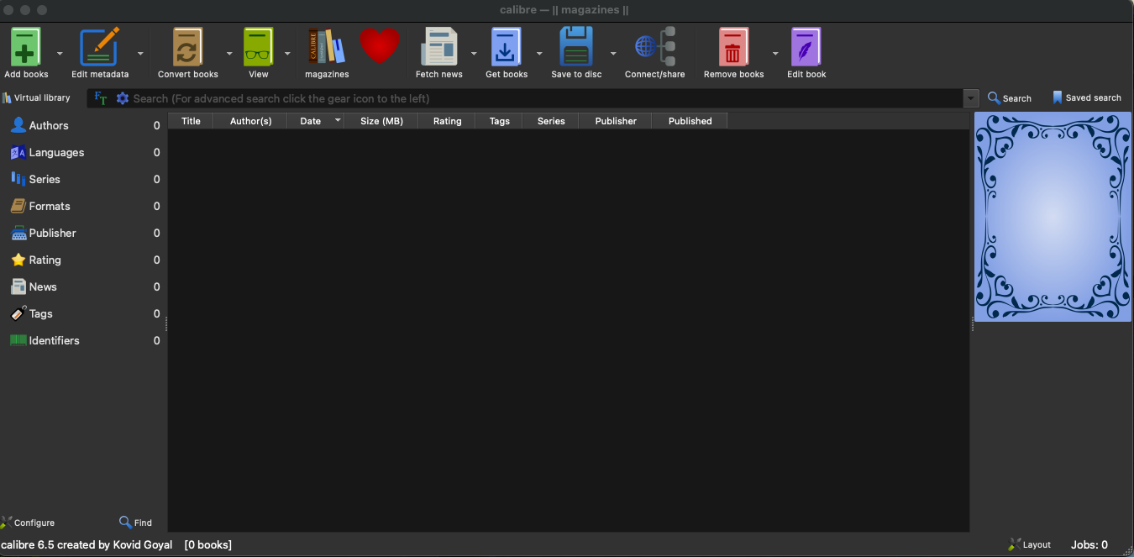
Task: Open Connect/share
Action: (x=654, y=48)
